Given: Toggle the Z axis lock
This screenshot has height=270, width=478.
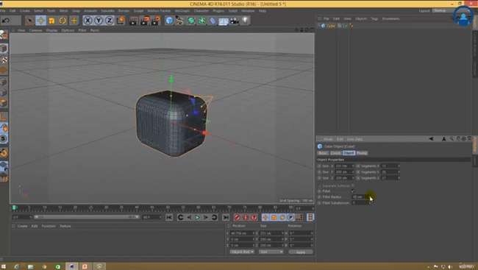Looking at the screenshot, I should (109, 21).
